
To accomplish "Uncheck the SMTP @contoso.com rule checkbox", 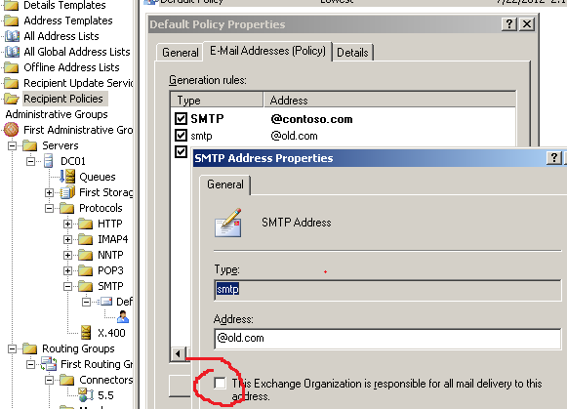I will [181, 119].
